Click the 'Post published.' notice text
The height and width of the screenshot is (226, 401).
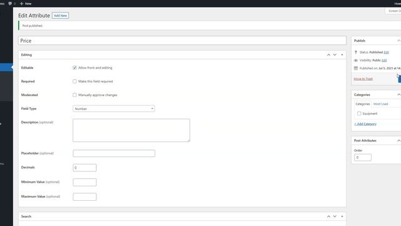(x=32, y=26)
